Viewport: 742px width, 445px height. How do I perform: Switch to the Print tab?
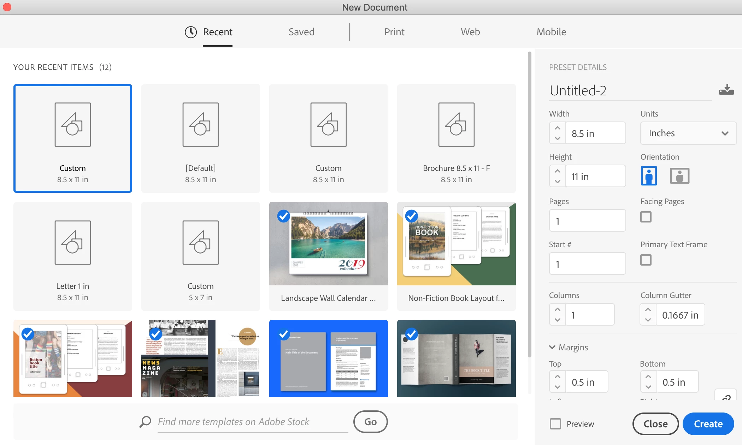pos(394,32)
